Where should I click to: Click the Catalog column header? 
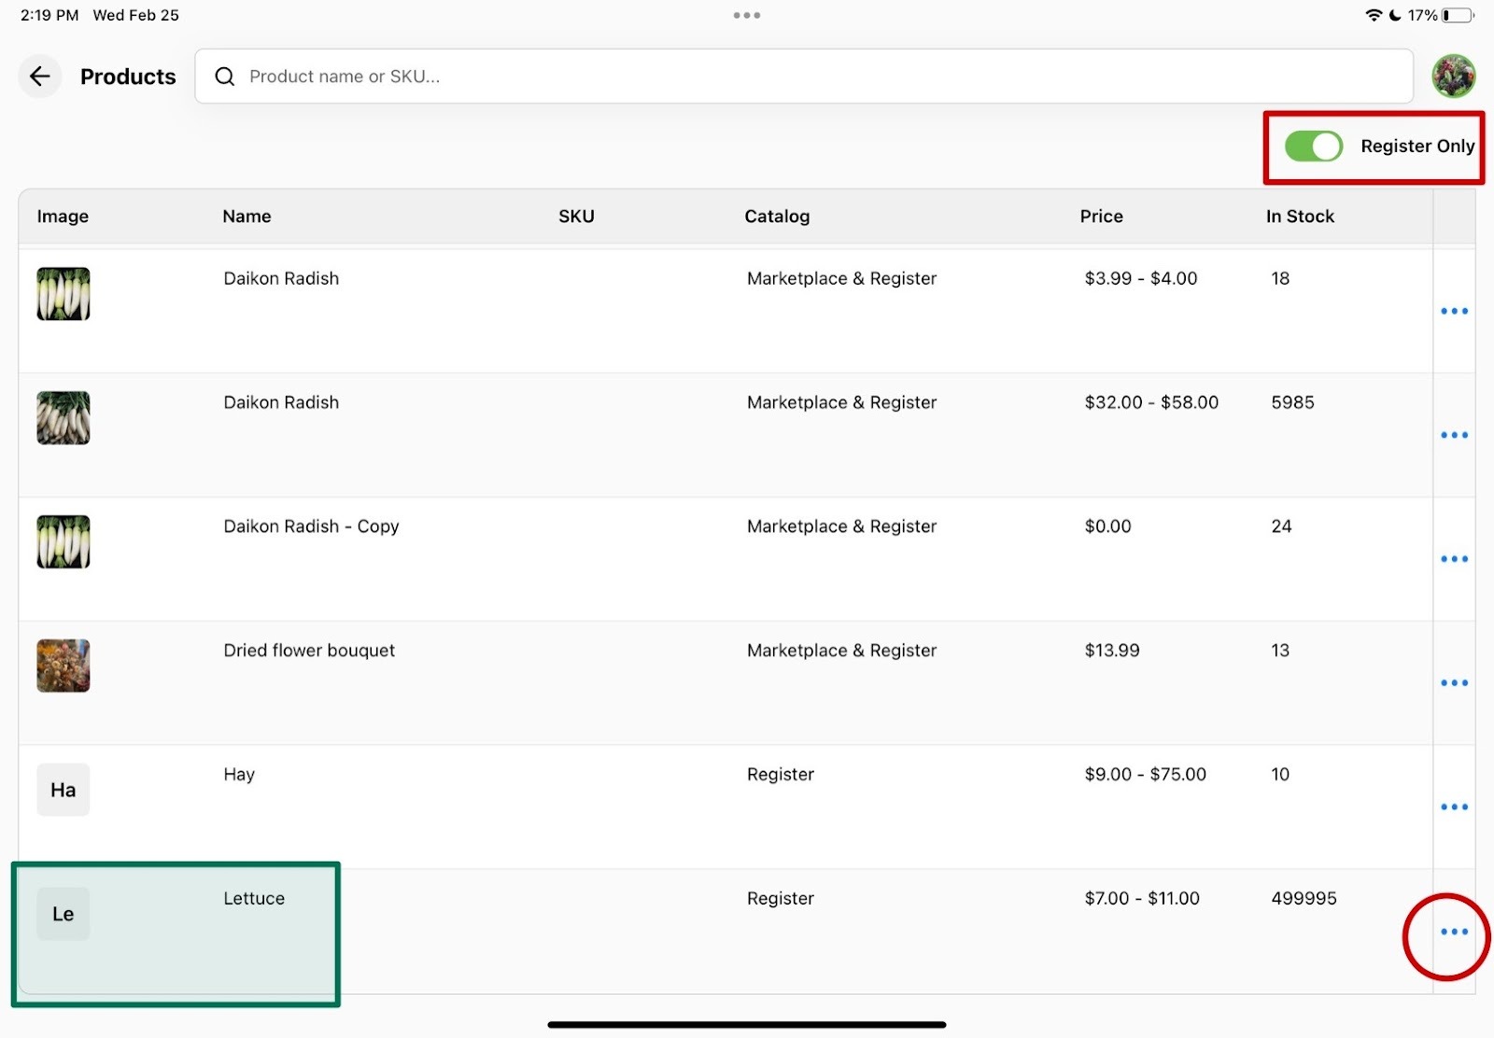(x=776, y=217)
